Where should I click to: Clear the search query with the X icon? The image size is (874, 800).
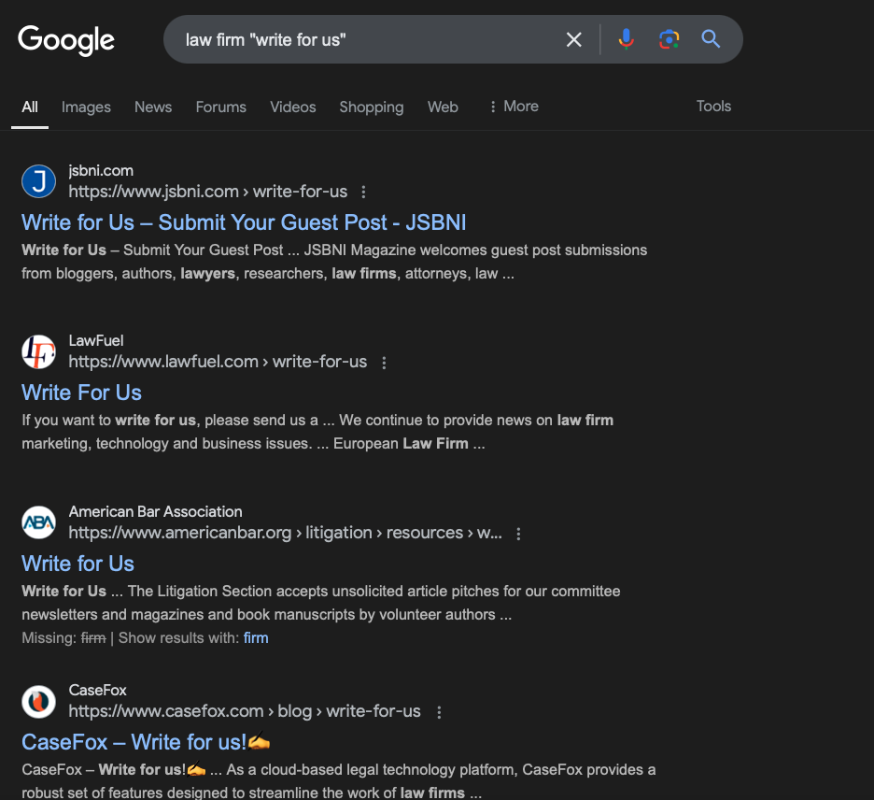pos(573,39)
